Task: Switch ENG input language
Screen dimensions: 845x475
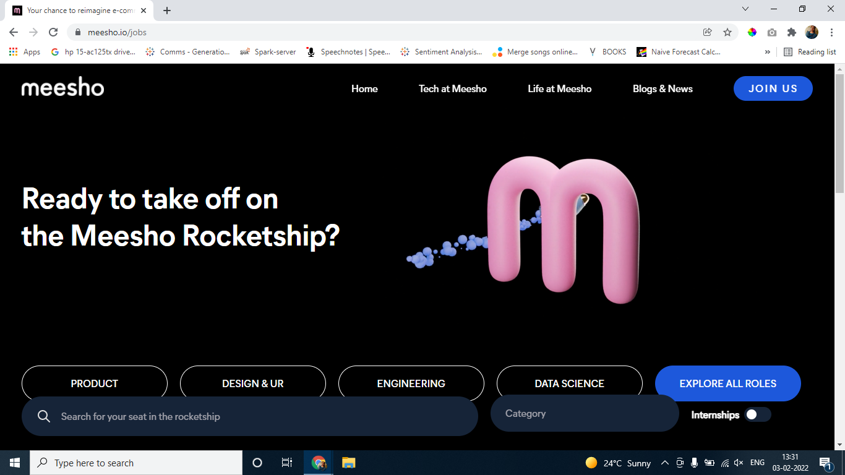Action: click(x=757, y=463)
